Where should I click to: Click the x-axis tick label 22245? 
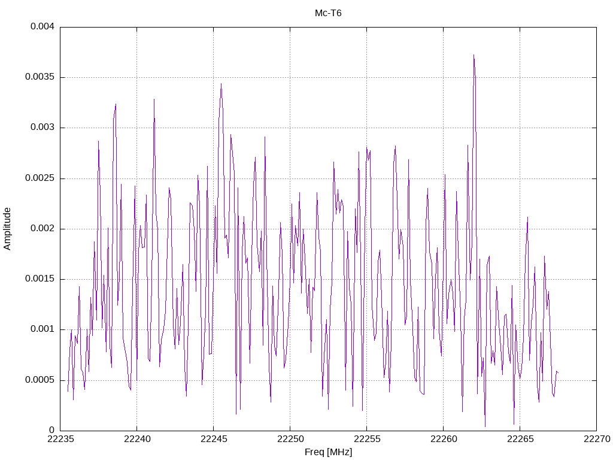pyautogui.click(x=214, y=439)
